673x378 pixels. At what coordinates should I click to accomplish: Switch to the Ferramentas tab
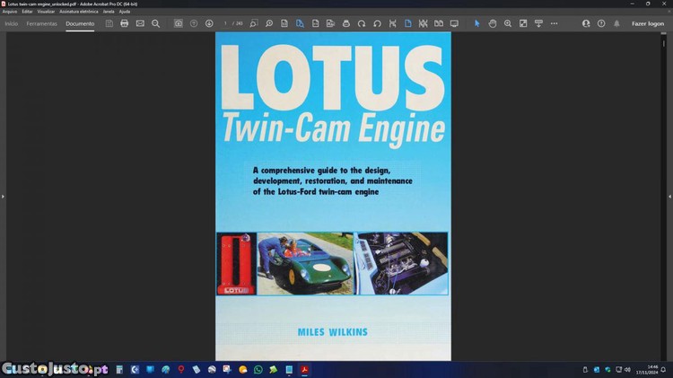[x=41, y=23]
